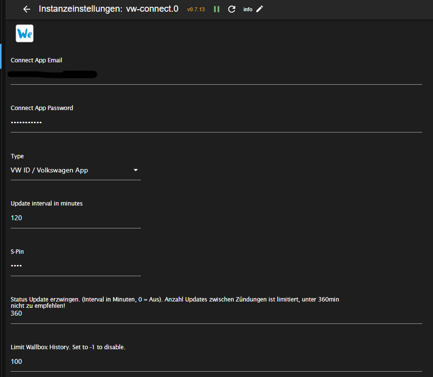Go back using the arrow icon

click(26, 9)
